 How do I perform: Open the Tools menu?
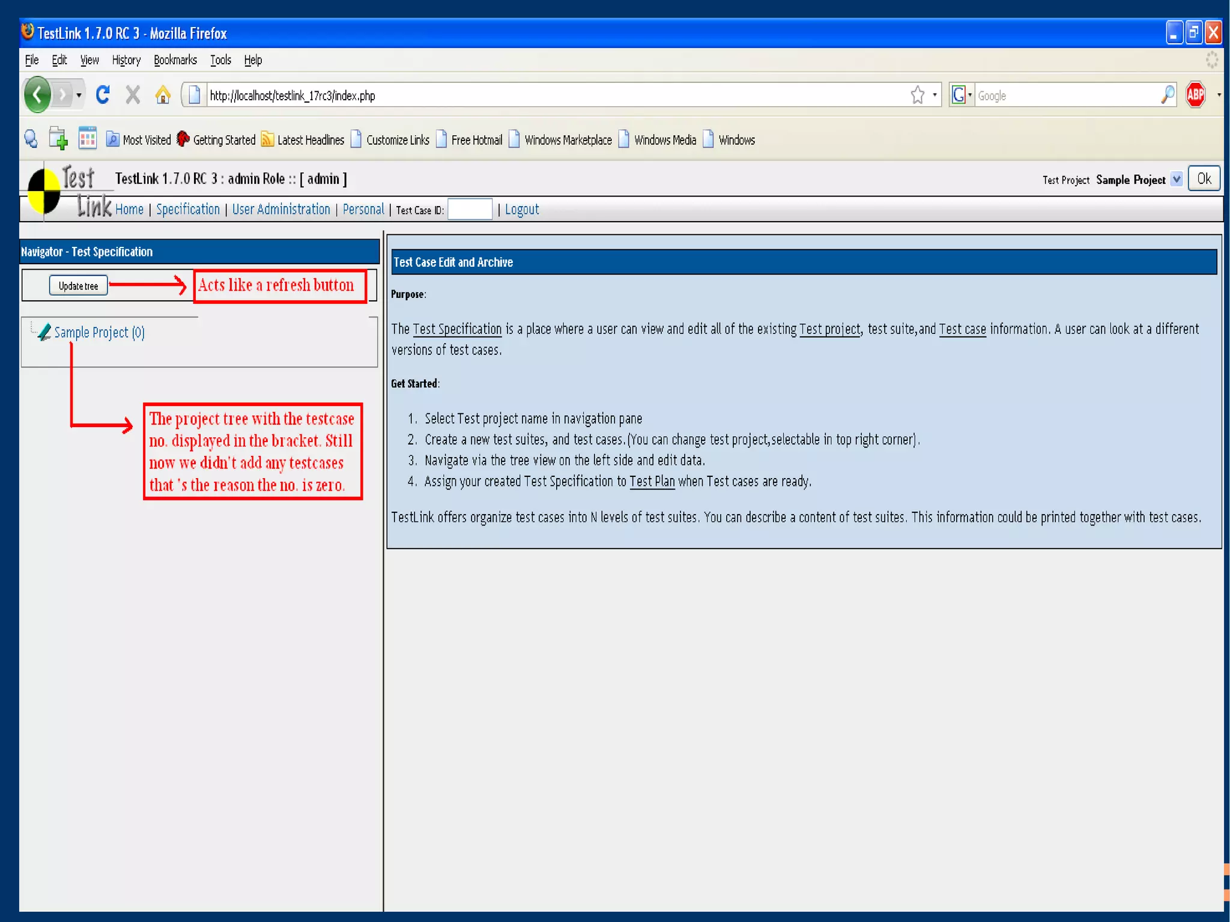[x=220, y=60]
